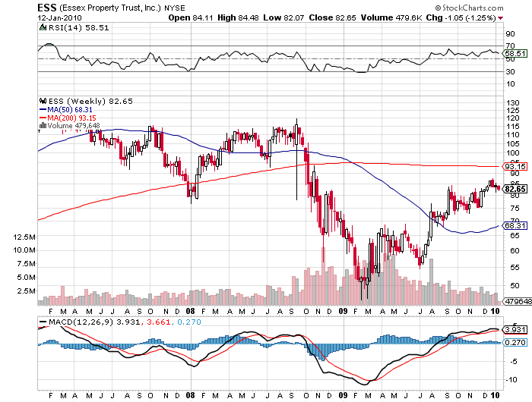The height and width of the screenshot is (402, 532).
Task: Click the Low 82.07 value
Action: [x=283, y=17]
